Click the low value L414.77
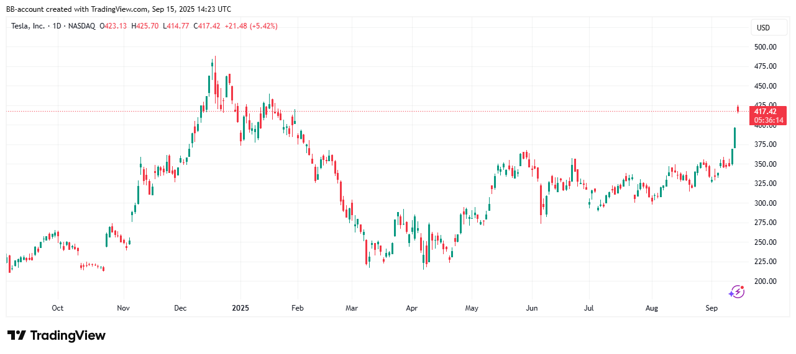 176,26
